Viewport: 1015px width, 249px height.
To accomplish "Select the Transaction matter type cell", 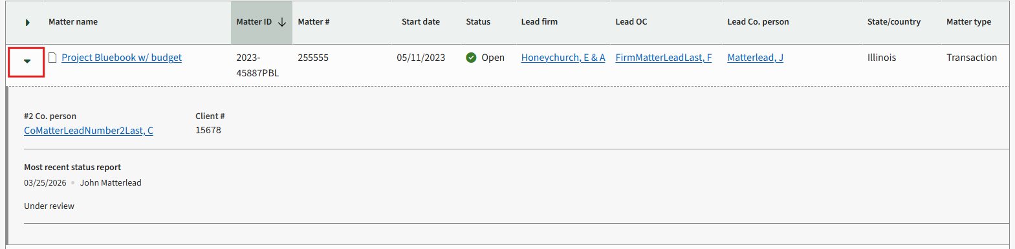I will pos(972,58).
